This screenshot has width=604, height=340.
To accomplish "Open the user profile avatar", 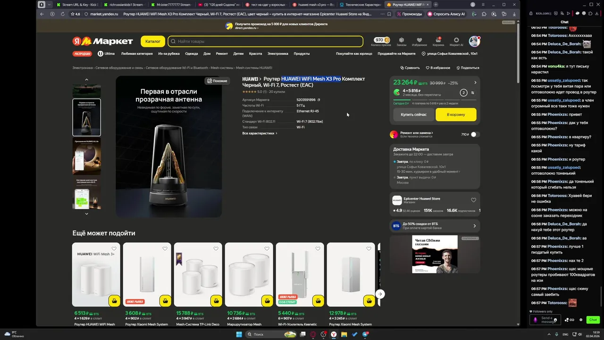I will tap(474, 41).
